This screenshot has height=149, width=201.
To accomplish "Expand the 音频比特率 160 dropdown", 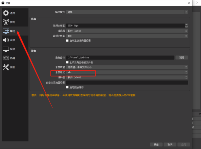I will click(x=127, y=36).
